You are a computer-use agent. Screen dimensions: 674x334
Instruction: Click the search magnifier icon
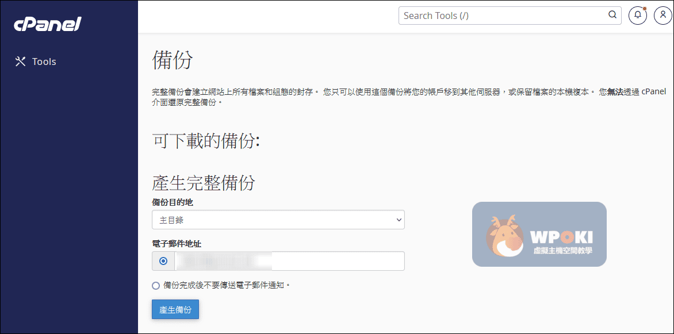tap(612, 16)
